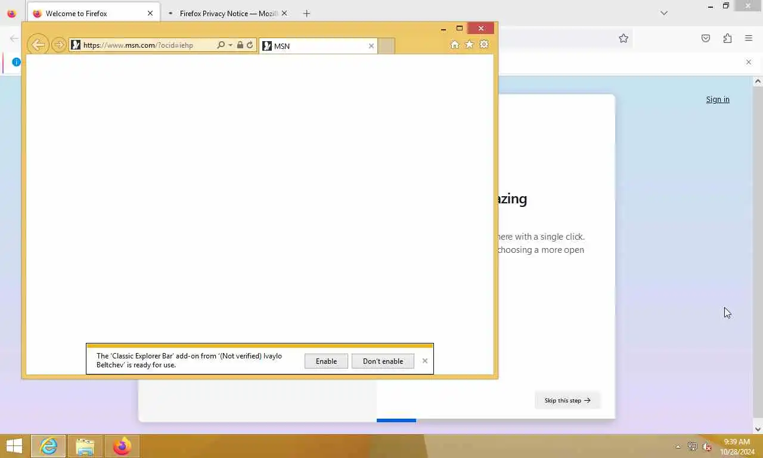Open IE Tools gear icon
This screenshot has height=458, width=763.
(x=484, y=45)
